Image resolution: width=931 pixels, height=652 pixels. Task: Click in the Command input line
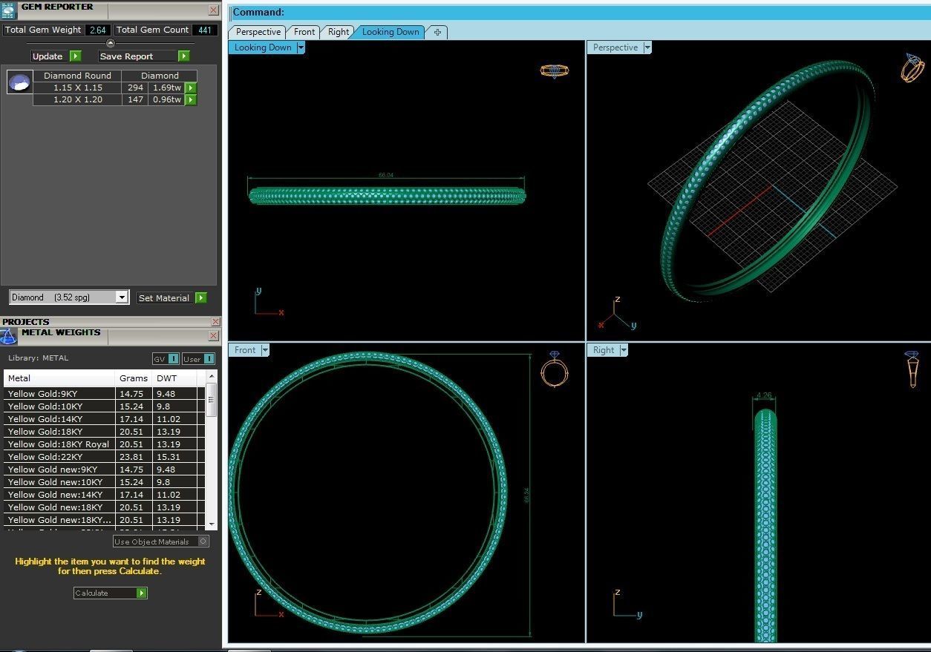[579, 12]
